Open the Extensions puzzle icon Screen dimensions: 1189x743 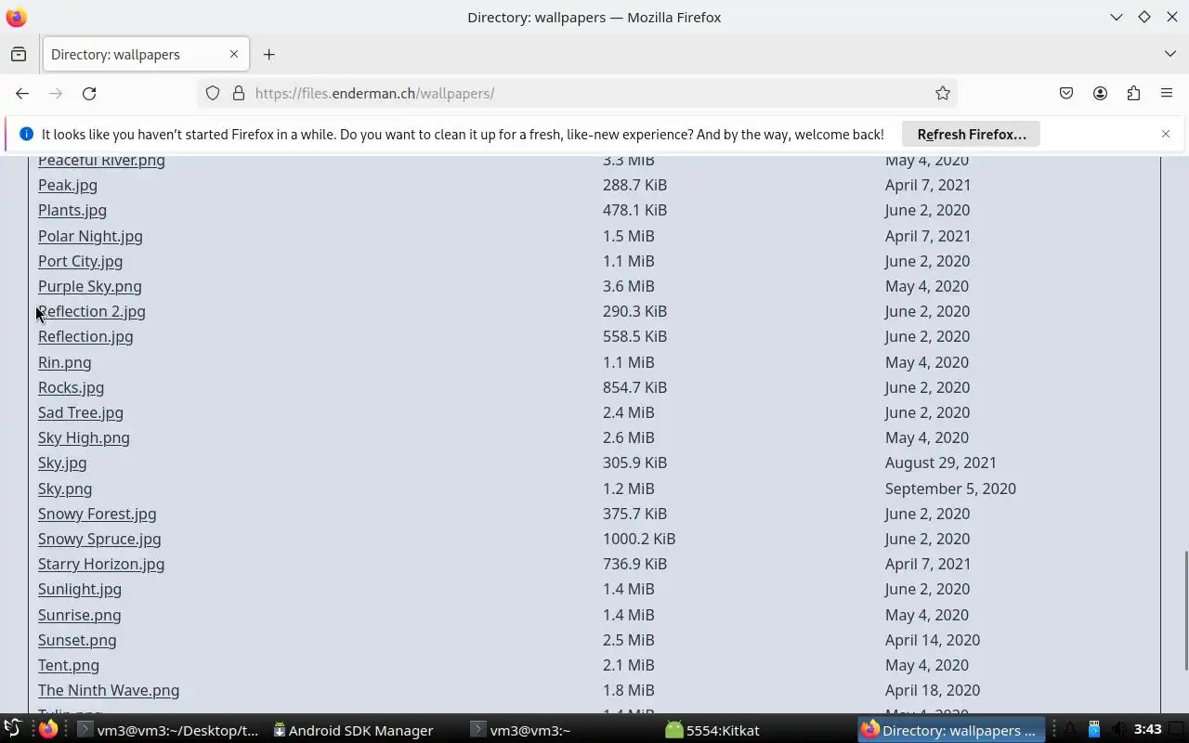(x=1133, y=93)
